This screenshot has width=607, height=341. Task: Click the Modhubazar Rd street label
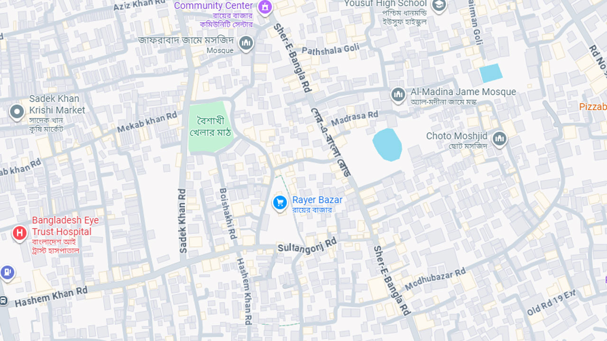point(435,279)
